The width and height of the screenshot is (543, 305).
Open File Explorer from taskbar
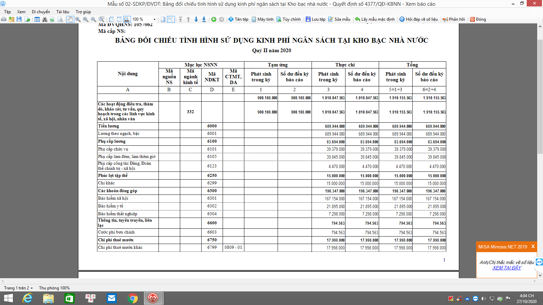(49, 298)
